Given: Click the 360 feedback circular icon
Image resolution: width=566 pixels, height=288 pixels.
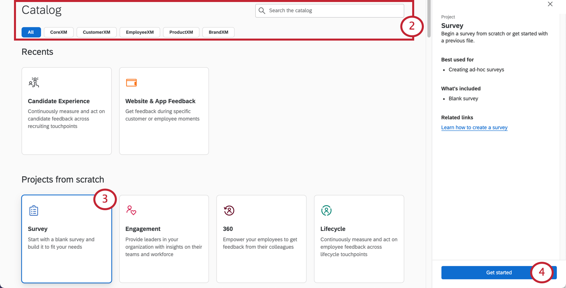Looking at the screenshot, I should point(229,211).
